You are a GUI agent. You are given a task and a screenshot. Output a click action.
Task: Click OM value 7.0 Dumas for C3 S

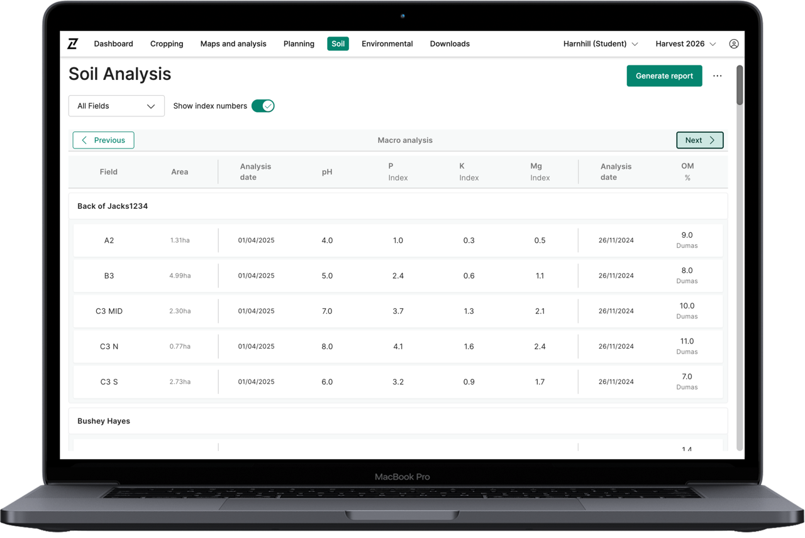(687, 381)
